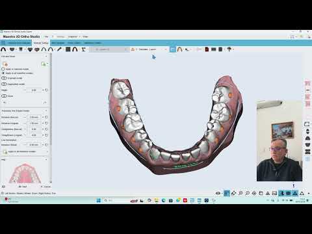Expand the Apply to all transfer models arrow
The width and height of the screenshot is (312, 234).
coord(47,151)
